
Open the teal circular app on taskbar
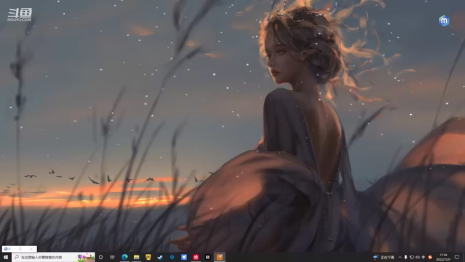[172, 257]
